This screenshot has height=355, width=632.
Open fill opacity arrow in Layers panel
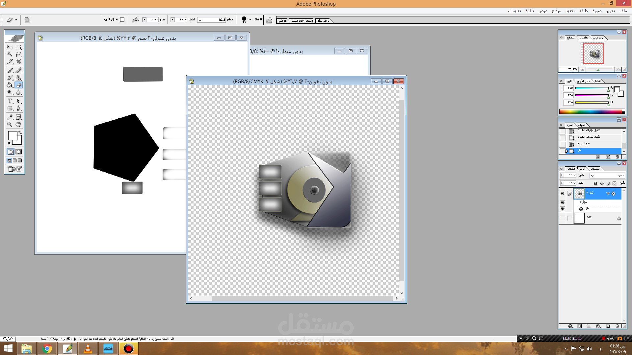click(562, 183)
